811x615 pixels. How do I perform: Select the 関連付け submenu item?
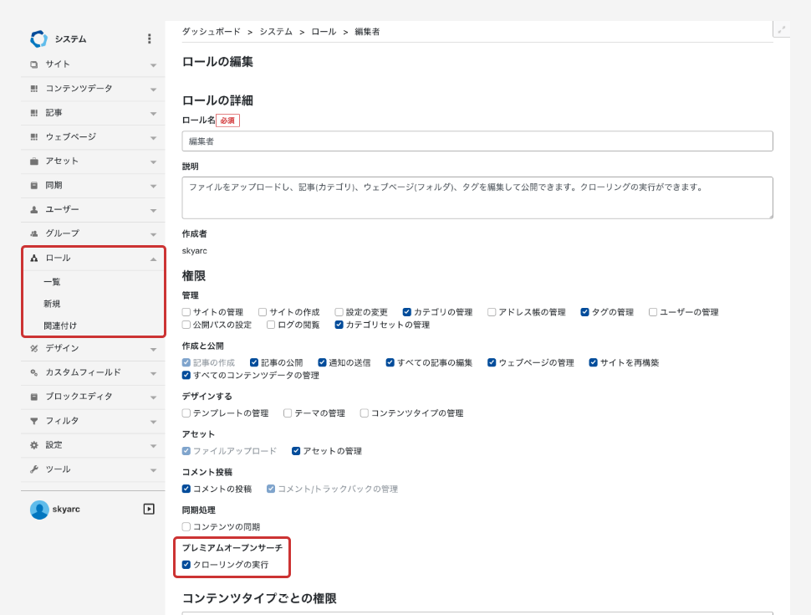click(x=60, y=325)
